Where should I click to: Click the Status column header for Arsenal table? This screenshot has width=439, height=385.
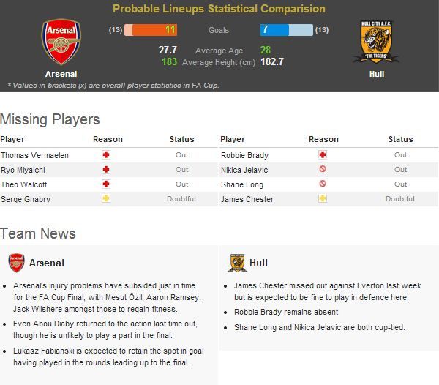click(x=181, y=139)
